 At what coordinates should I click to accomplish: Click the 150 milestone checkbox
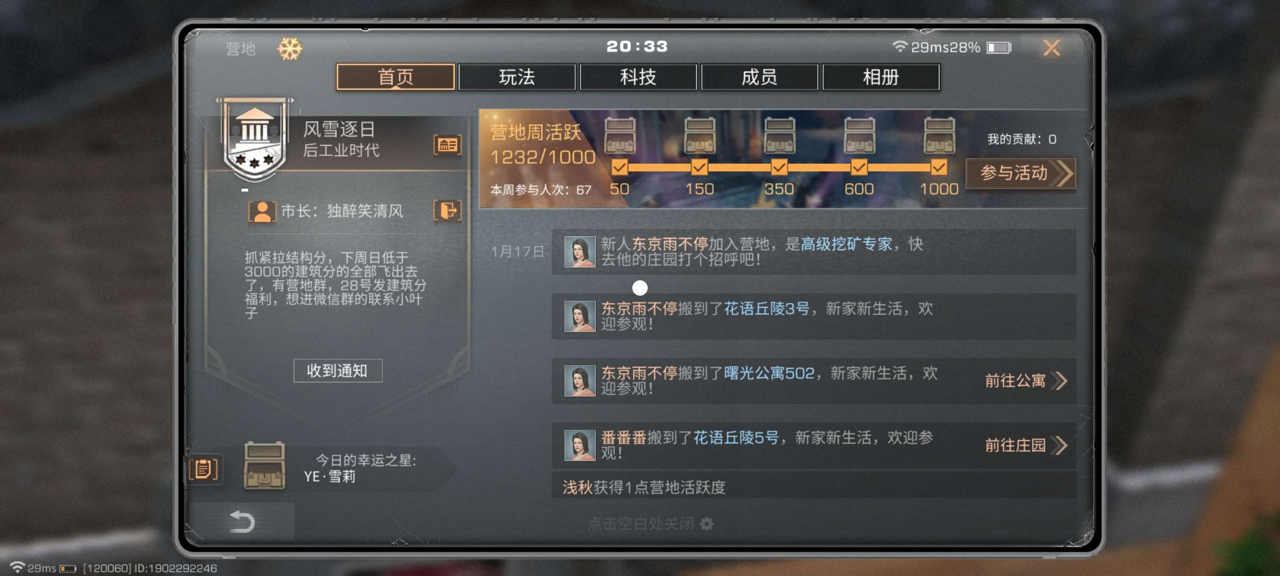coord(699,167)
